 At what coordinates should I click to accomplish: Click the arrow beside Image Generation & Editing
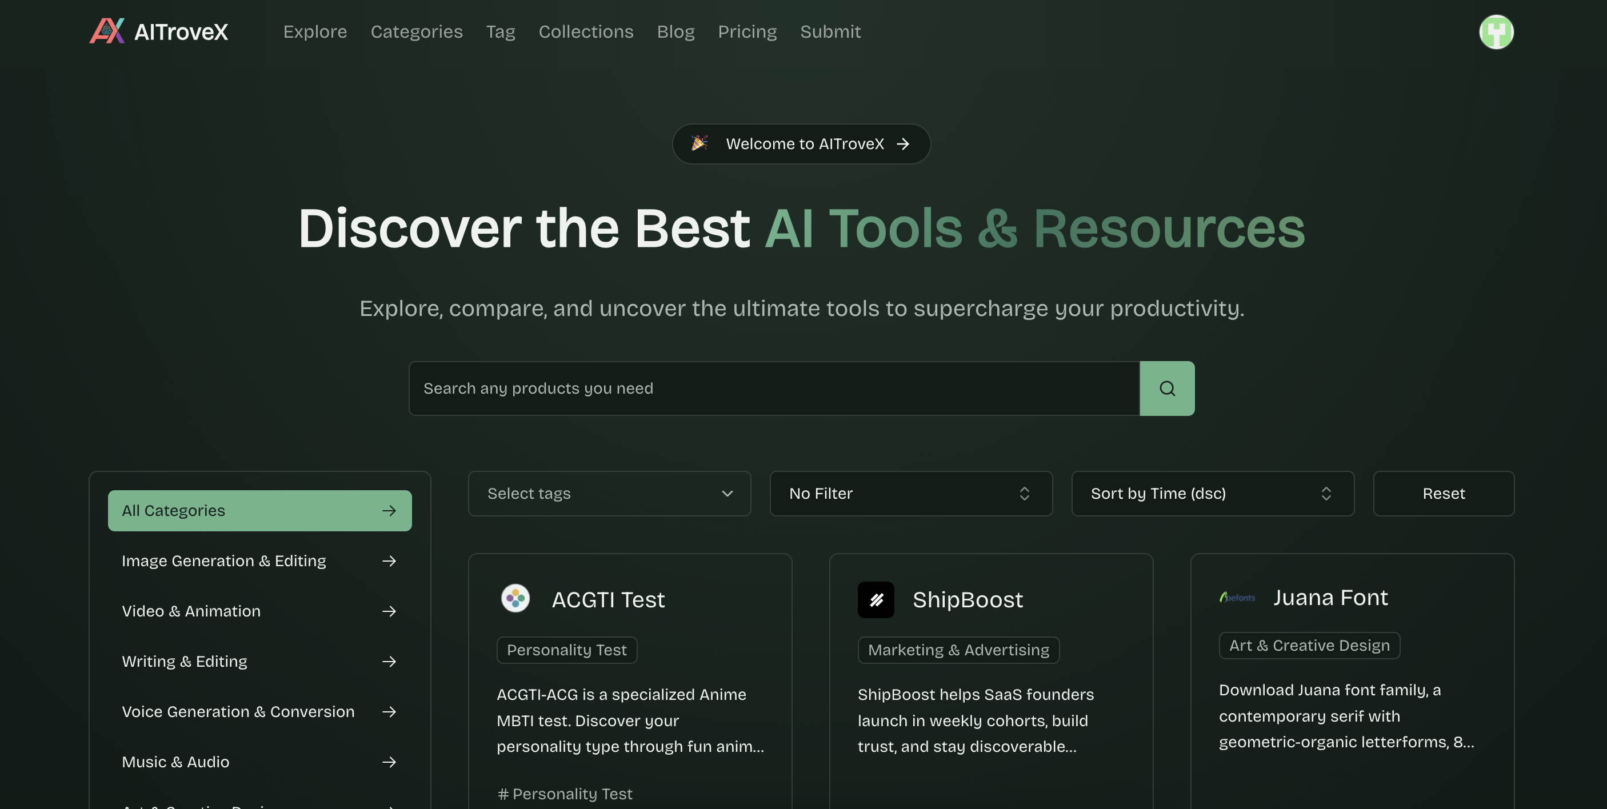[389, 560]
